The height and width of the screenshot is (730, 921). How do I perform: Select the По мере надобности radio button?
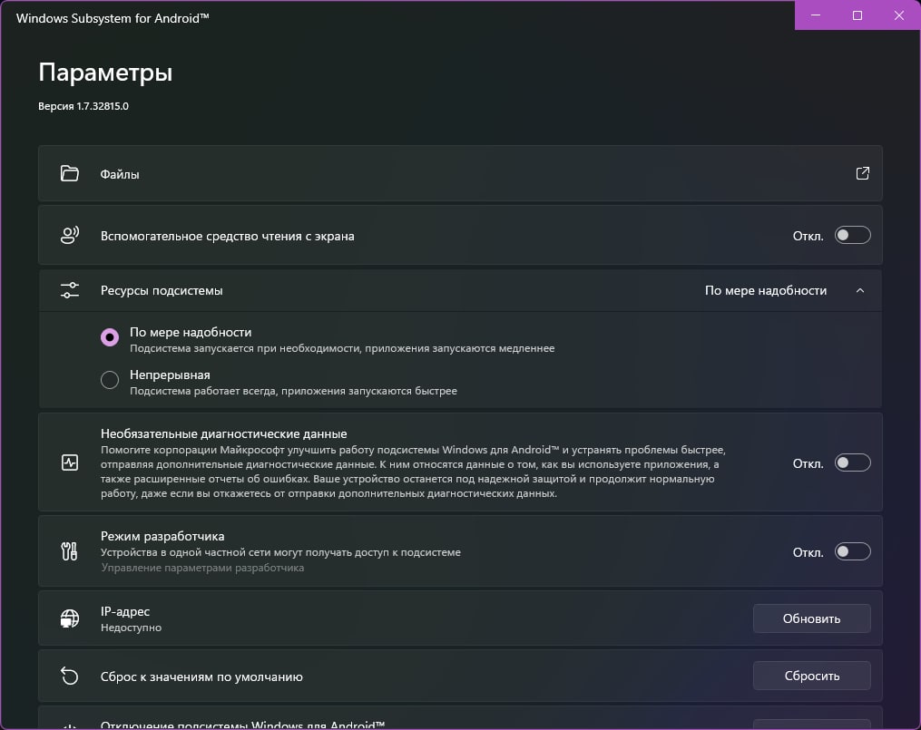[110, 337]
